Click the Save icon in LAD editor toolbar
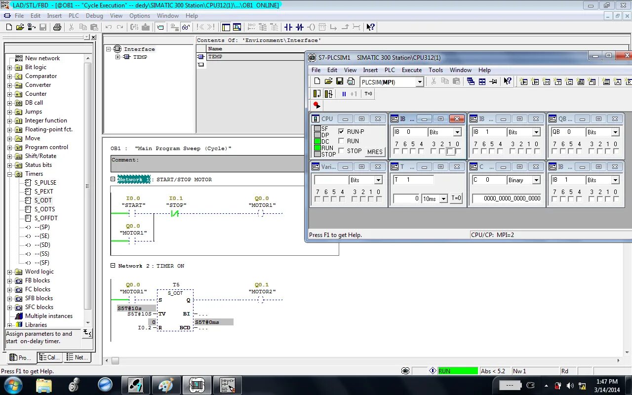 click(43, 27)
